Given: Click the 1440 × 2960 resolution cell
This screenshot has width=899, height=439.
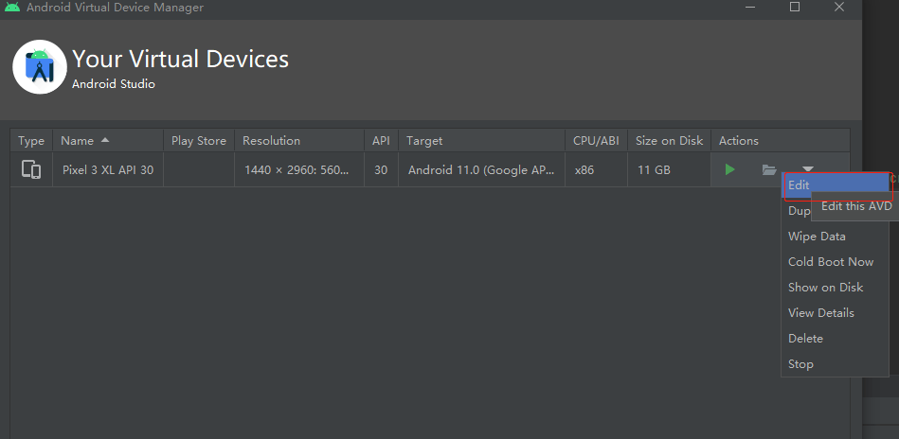Looking at the screenshot, I should click(298, 170).
